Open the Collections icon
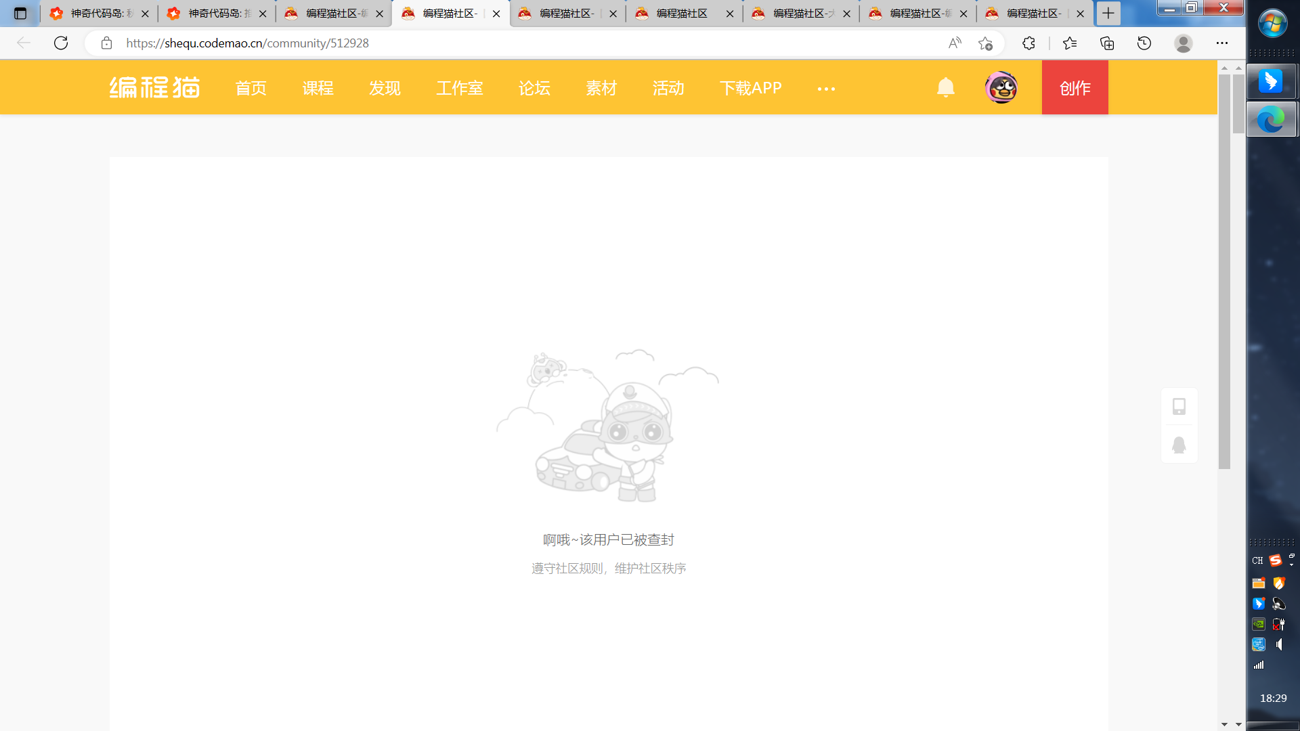The image size is (1300, 731). [x=1107, y=43]
